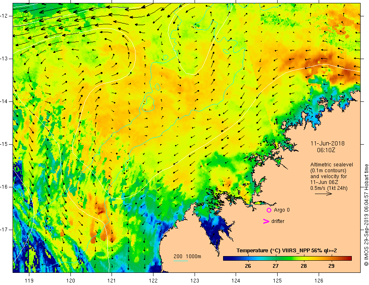Screen dimensions: 369x285
Task: Click the color bar tick label '26'
Action: 248,266
